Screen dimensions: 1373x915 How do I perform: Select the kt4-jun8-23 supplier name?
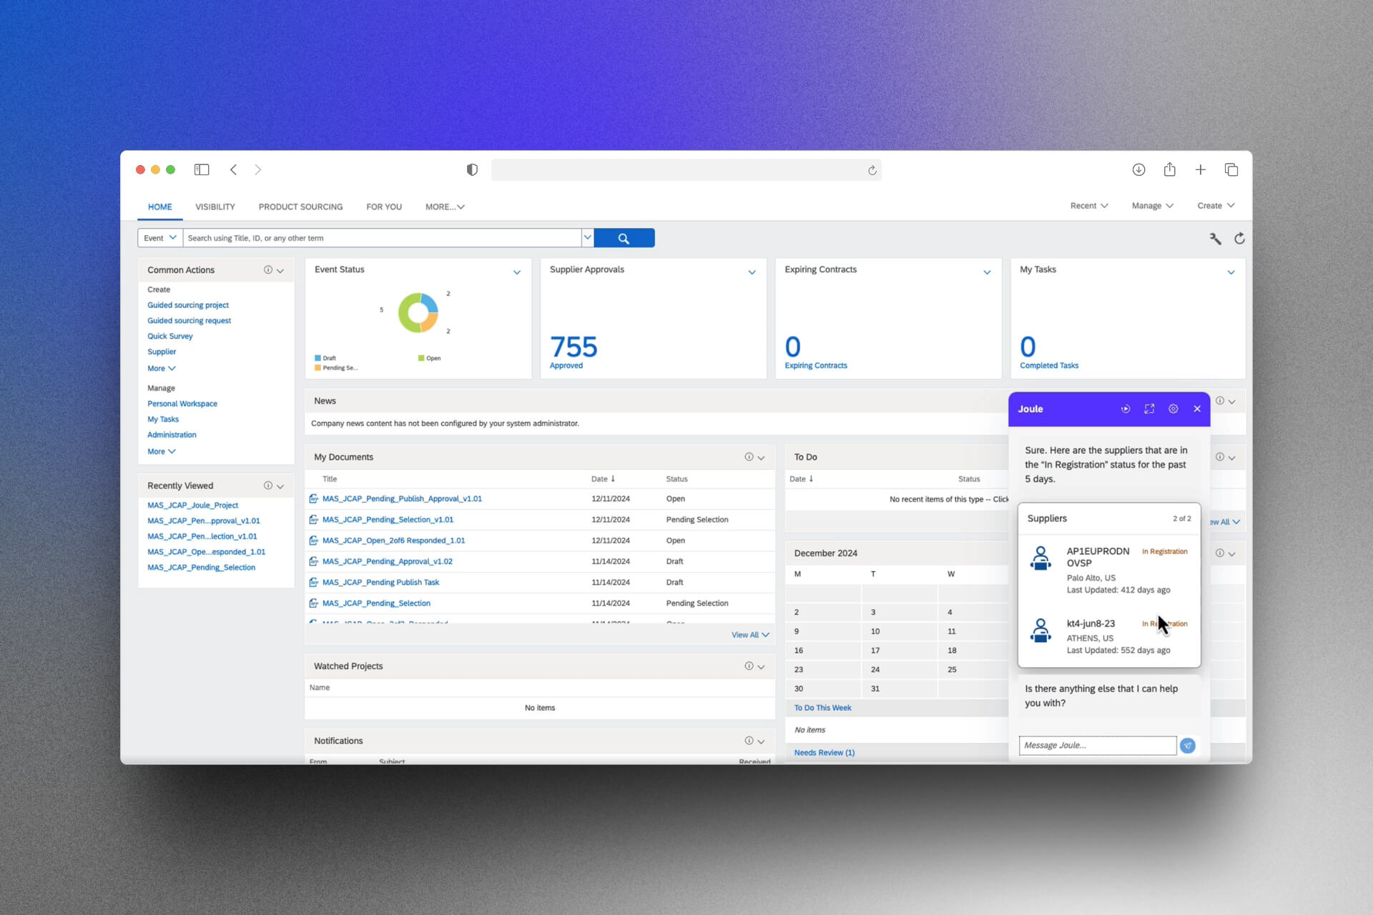tap(1091, 623)
